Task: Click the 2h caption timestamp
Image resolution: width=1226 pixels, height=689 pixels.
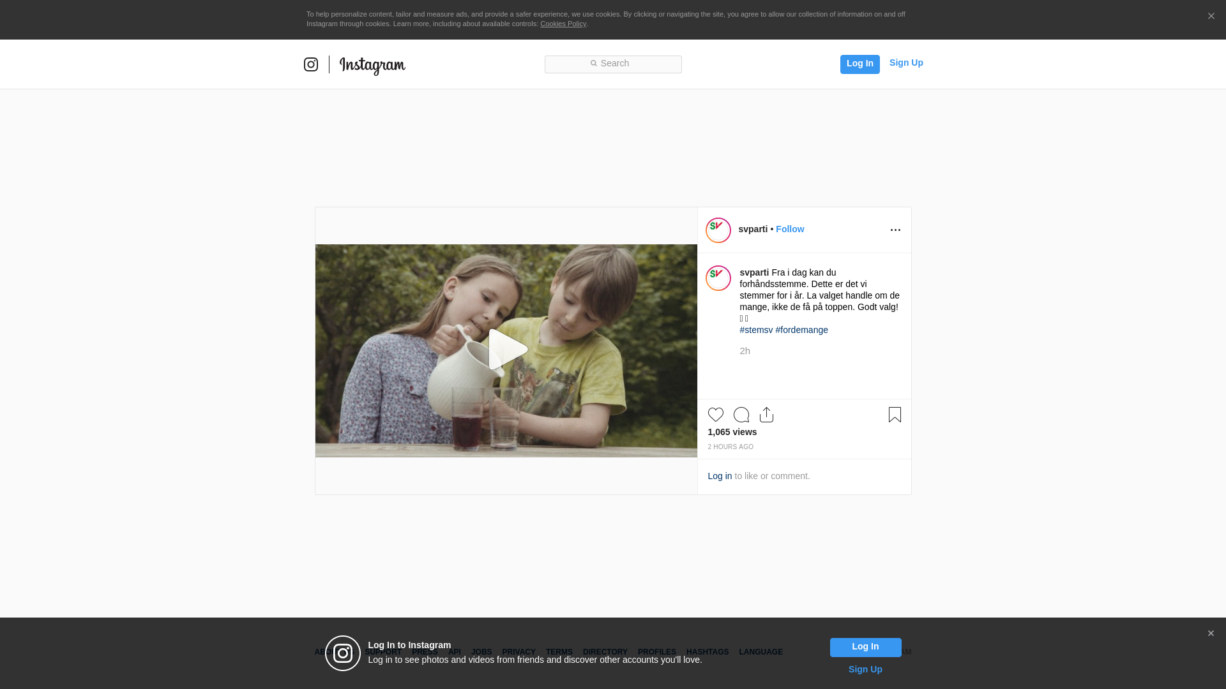Action: coord(745,351)
